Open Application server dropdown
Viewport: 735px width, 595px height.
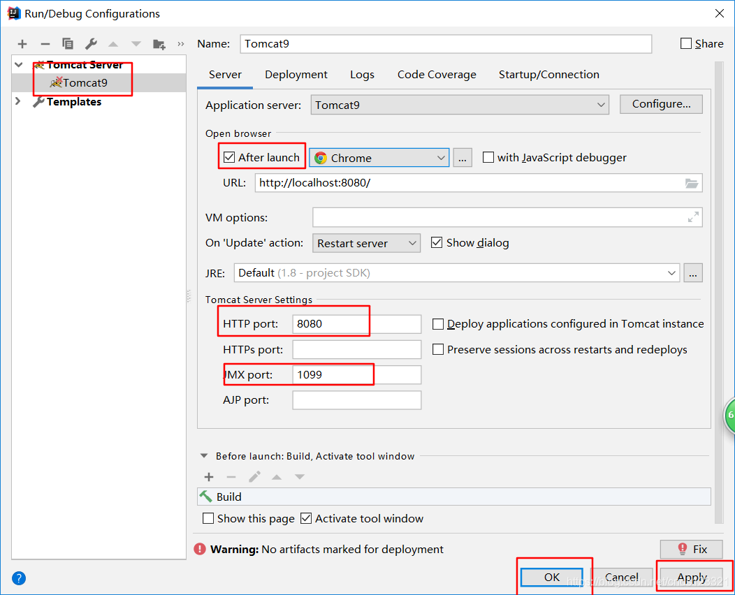tap(460, 105)
